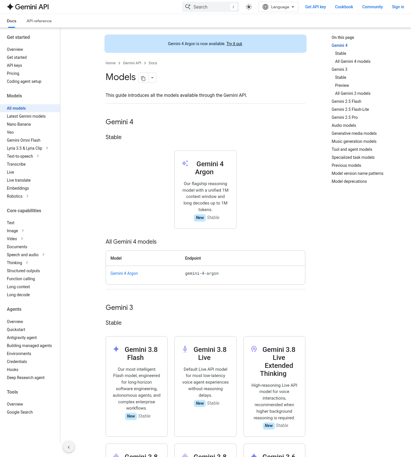
Task: Click the head icon on Live Extended Thinking card
Action: (x=254, y=349)
